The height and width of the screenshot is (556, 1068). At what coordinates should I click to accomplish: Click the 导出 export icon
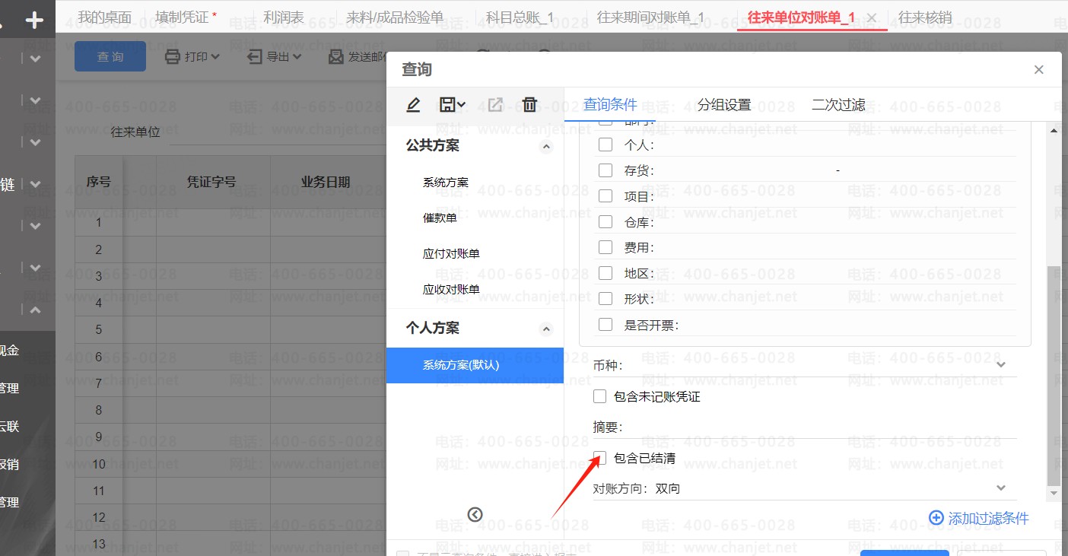255,56
